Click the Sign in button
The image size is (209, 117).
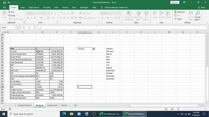pos(175,2)
